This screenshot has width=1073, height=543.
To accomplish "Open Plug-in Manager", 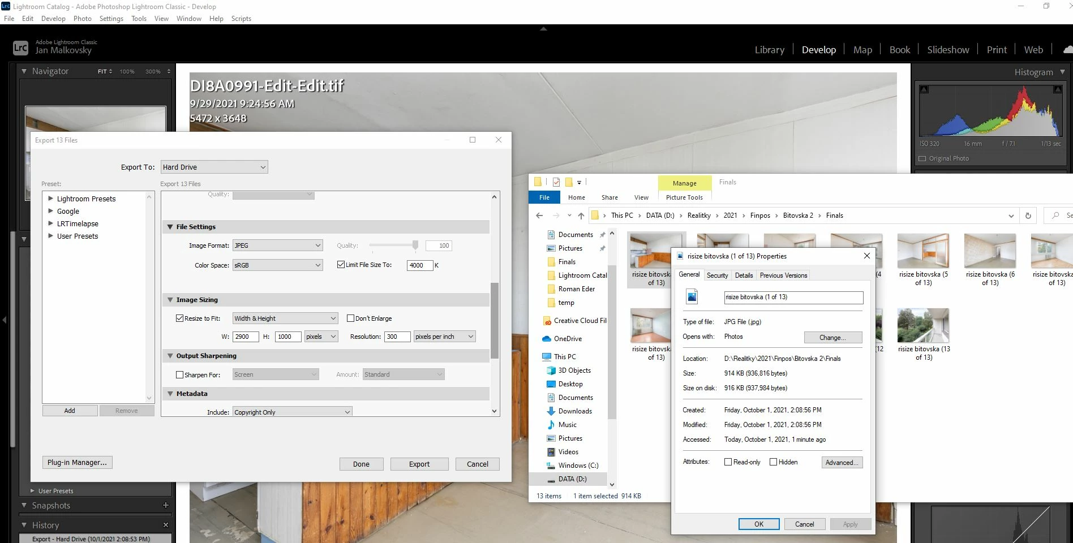I will tap(77, 462).
